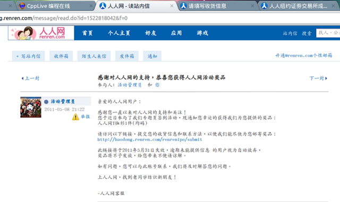Go to 好友 in the navigation bar
The height and width of the screenshot is (202, 340).
(151, 33)
